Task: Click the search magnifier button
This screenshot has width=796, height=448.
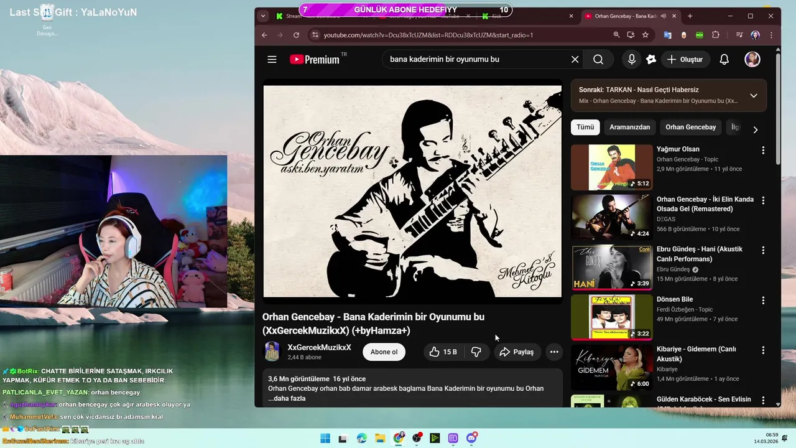Action: click(x=598, y=60)
